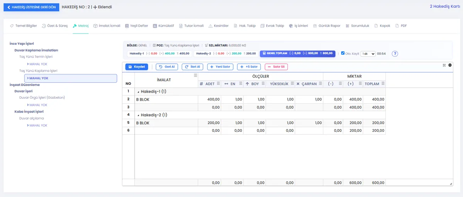The height and width of the screenshot is (197, 463).
Task: Collapse the Hakediş-1 (1) group row
Action: click(138, 92)
